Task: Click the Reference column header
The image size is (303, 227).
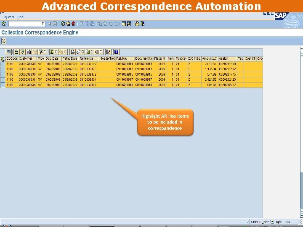Action: tap(89, 58)
